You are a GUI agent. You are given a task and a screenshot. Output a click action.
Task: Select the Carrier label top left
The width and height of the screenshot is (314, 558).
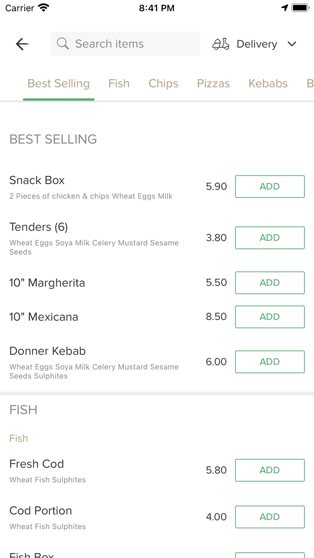[x=16, y=8]
